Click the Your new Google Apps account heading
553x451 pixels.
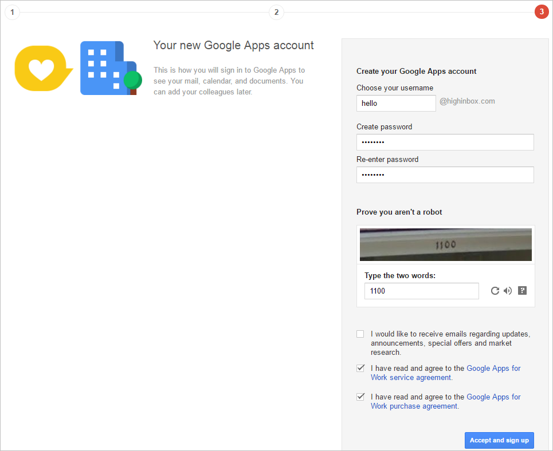233,45
